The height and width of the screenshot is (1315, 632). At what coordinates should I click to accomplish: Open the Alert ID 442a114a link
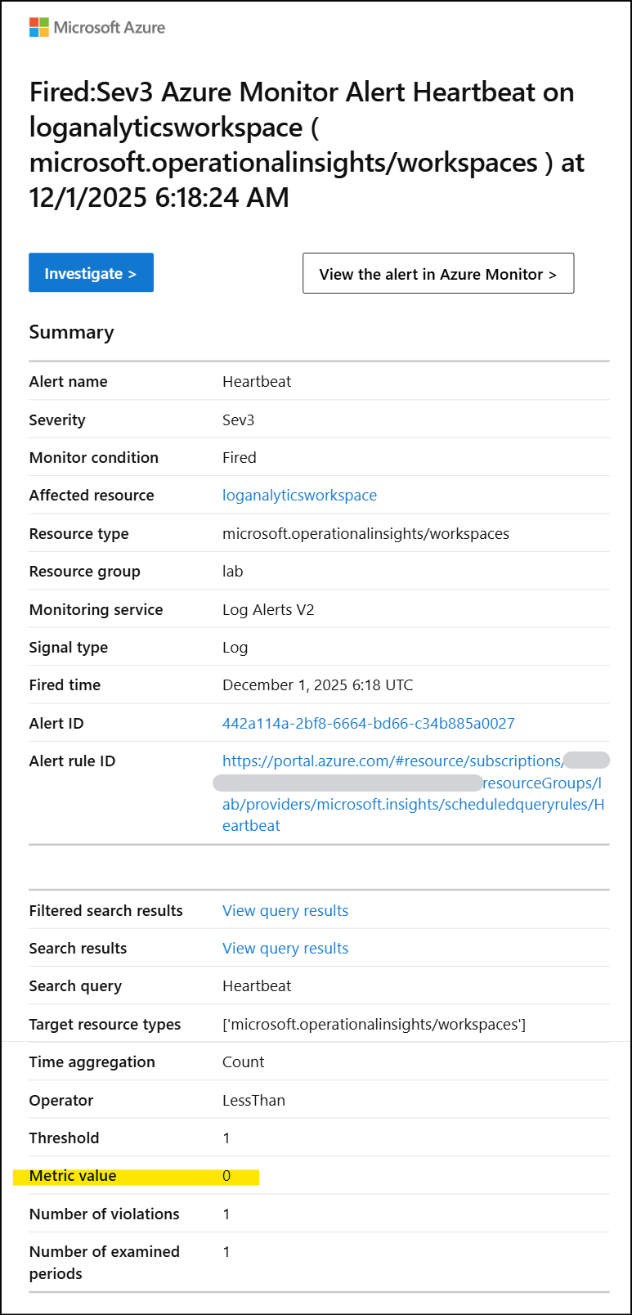369,724
